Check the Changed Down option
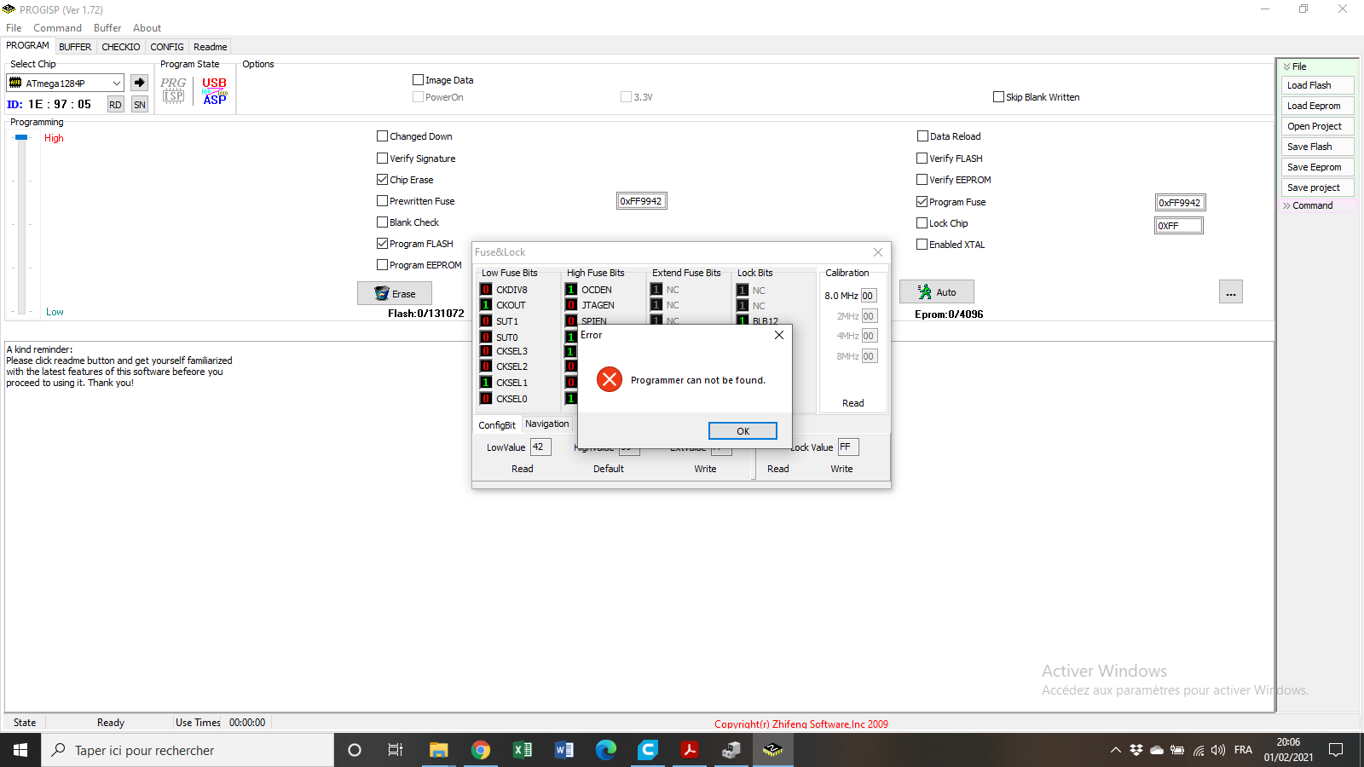This screenshot has height=767, width=1364. coord(382,136)
